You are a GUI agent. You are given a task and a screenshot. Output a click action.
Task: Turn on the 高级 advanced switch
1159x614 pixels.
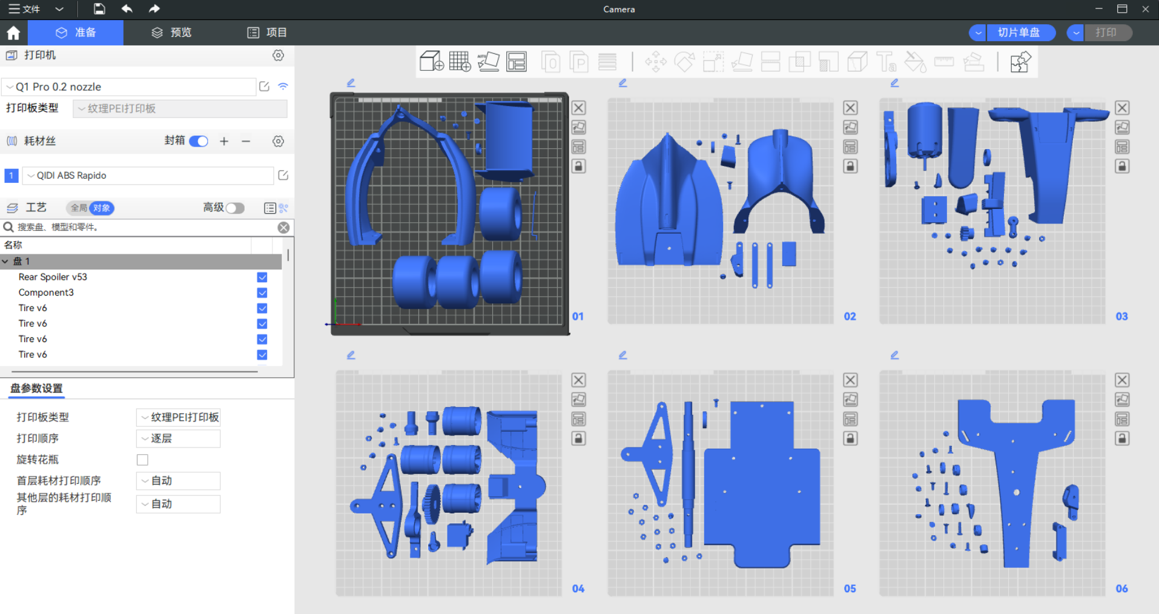(235, 208)
